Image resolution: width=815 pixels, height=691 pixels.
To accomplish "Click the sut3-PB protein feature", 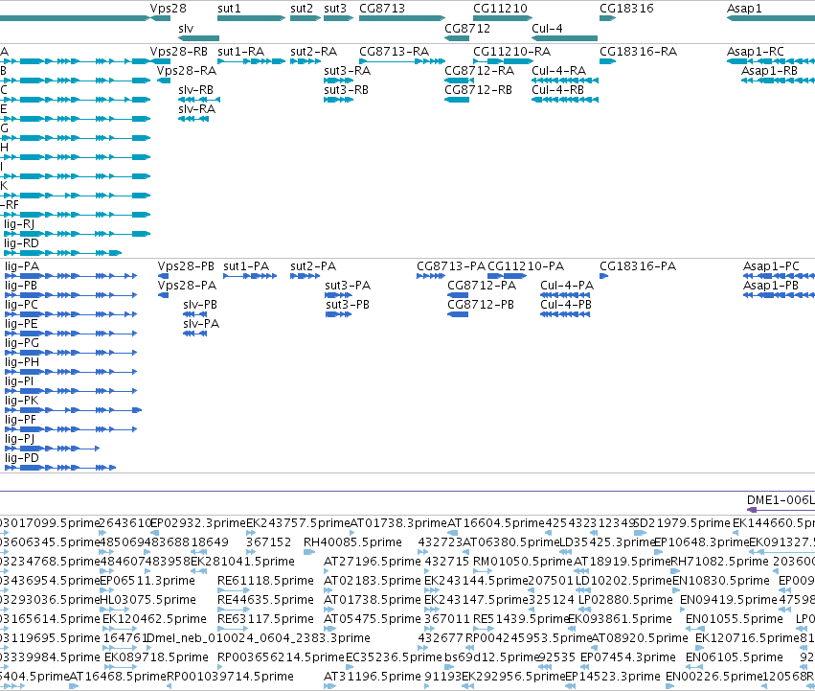I will click(x=338, y=314).
